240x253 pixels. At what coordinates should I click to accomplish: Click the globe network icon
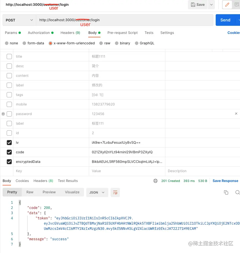click(x=155, y=181)
